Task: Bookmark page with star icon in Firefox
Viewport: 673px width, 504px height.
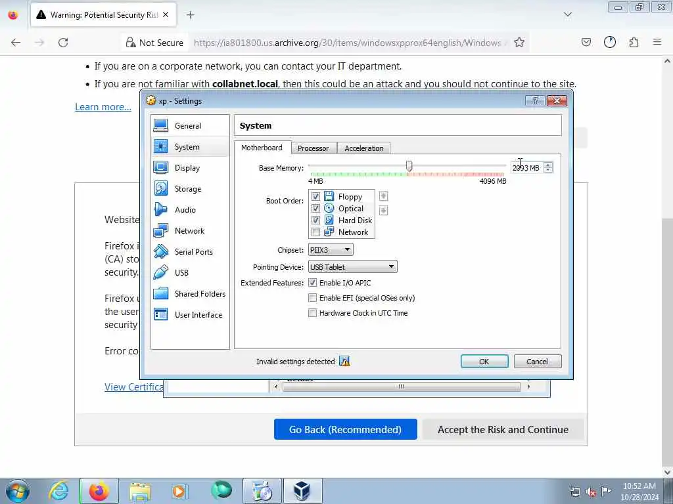Action: pyautogui.click(x=519, y=43)
